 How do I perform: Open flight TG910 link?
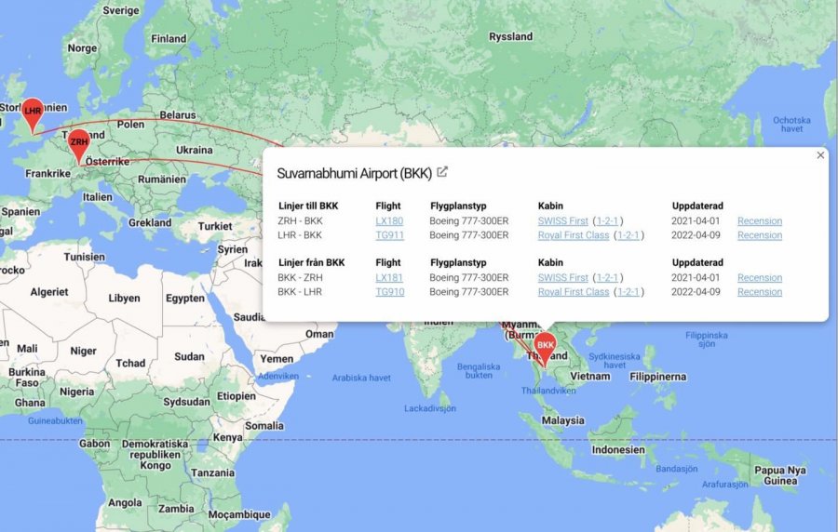pyautogui.click(x=389, y=292)
